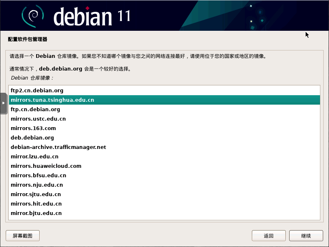Select debian-archive.trafficmanager.net in the list
Image resolution: width=329 pixels, height=247 pixels.
[164, 147]
